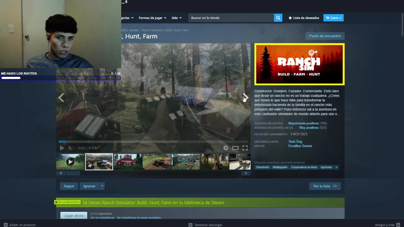Select the Agrícolas tag
404x227 pixels.
pyautogui.click(x=326, y=167)
